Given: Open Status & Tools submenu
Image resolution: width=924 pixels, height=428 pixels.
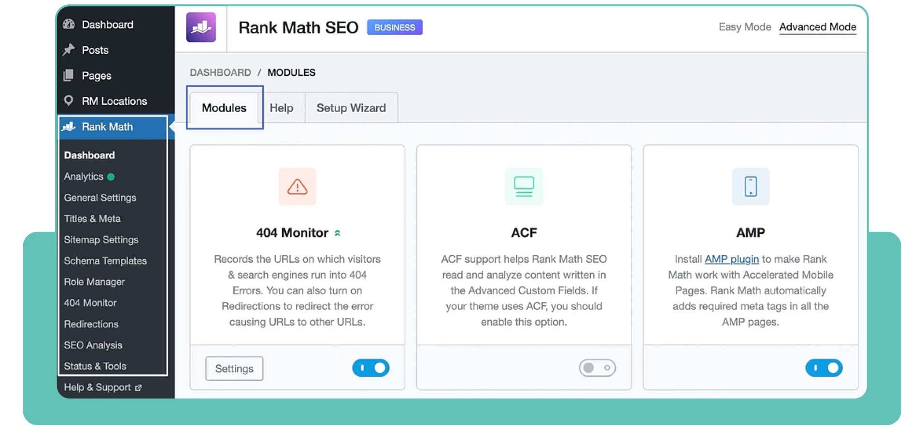Looking at the screenshot, I should point(95,366).
